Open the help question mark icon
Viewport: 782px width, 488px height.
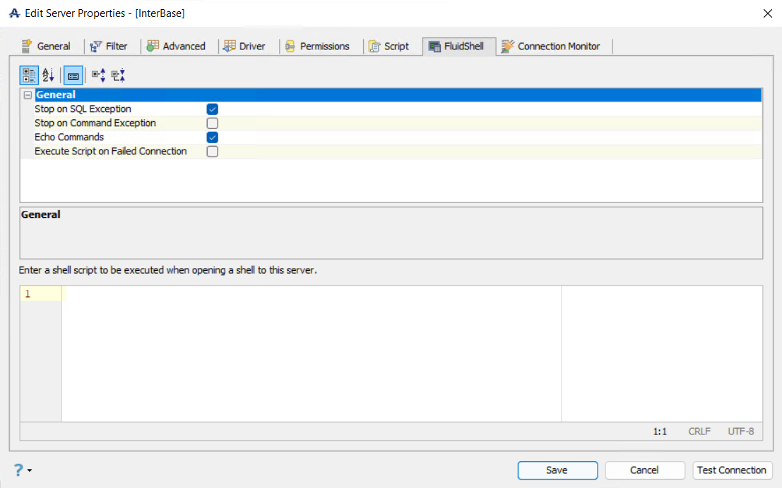click(18, 470)
